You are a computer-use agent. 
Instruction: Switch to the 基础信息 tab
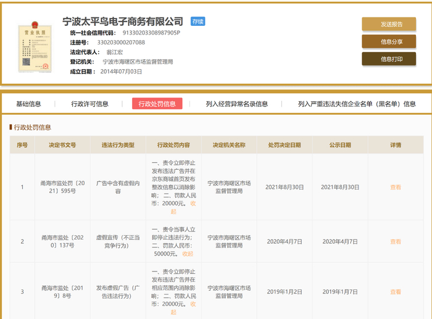coord(28,104)
